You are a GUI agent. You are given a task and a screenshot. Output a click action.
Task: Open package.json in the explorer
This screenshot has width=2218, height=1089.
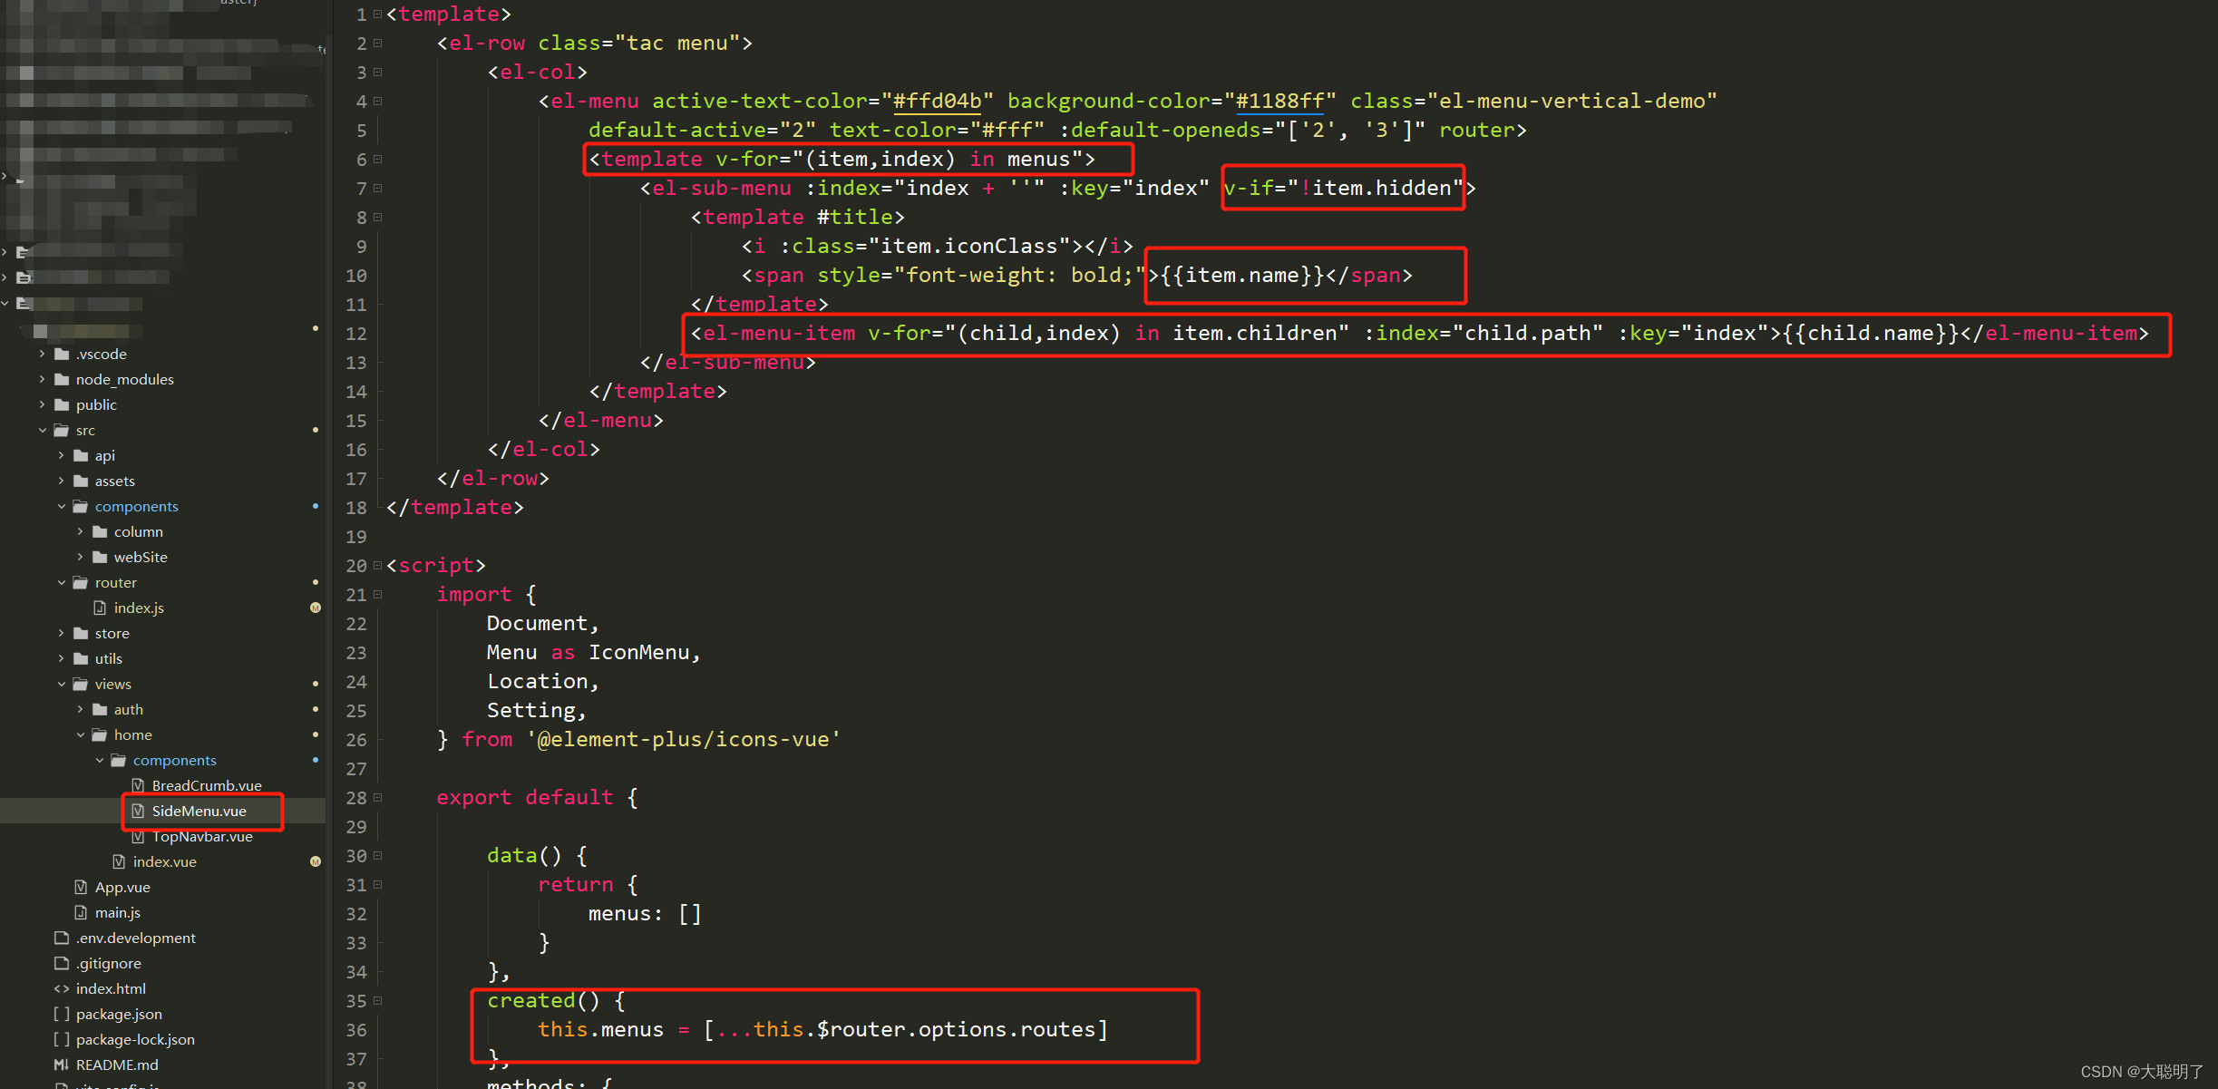coord(119,1014)
